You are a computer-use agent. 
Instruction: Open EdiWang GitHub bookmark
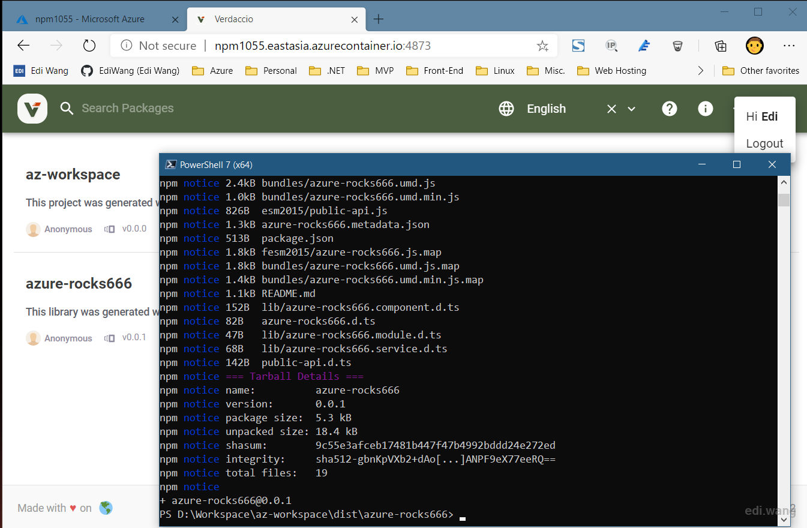[x=130, y=71]
